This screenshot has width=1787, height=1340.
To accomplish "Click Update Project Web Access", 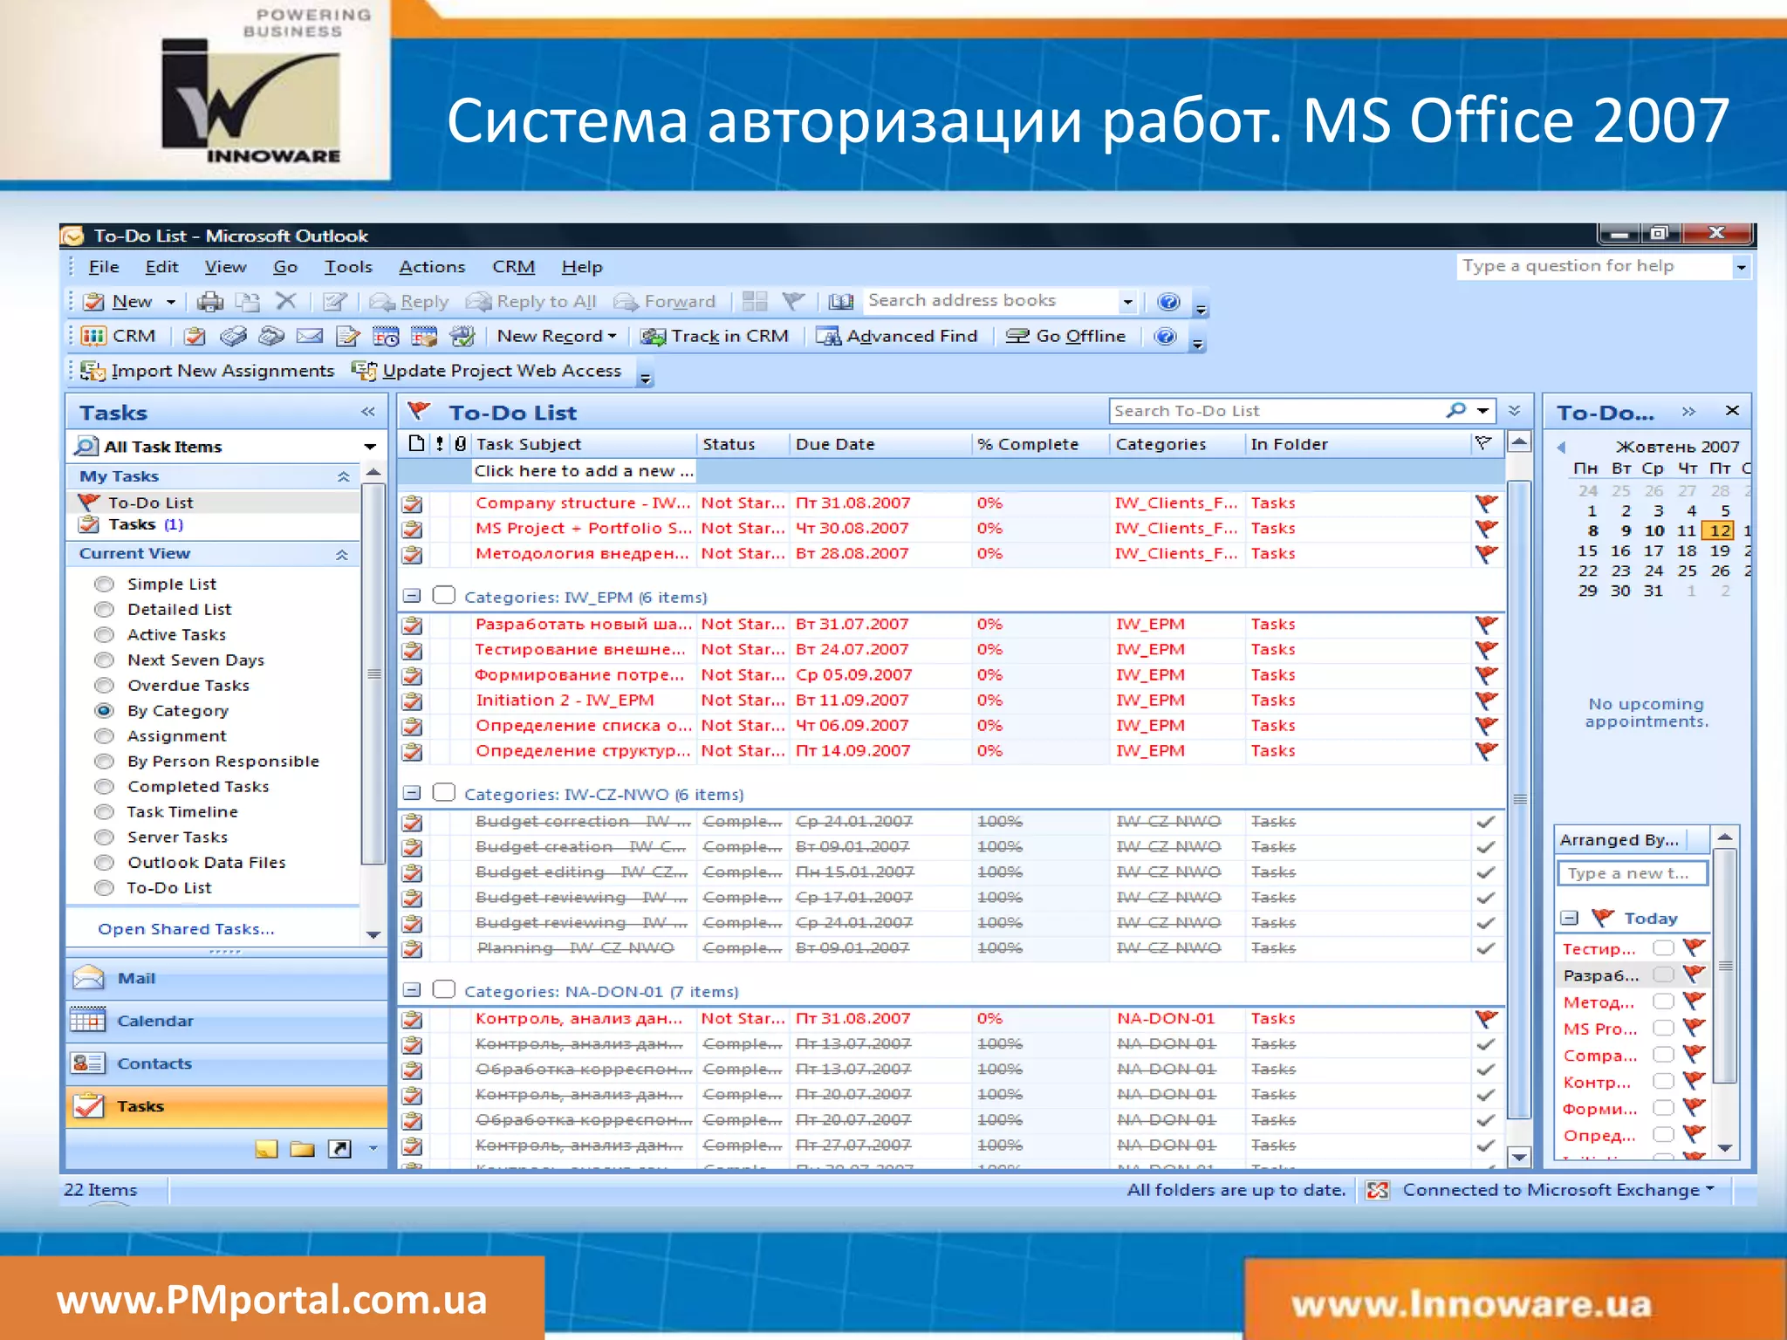I will pyautogui.click(x=487, y=372).
